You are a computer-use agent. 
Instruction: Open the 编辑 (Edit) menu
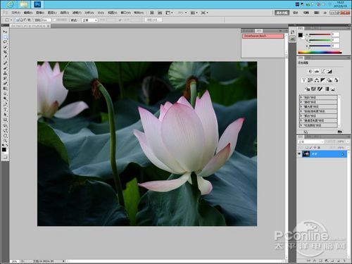(28, 13)
